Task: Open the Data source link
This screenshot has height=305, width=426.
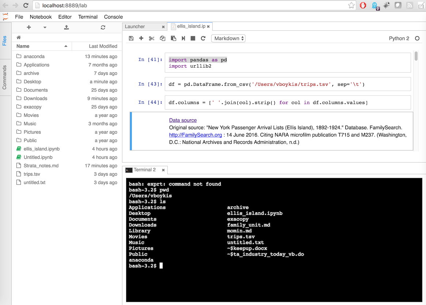Action: [183, 120]
